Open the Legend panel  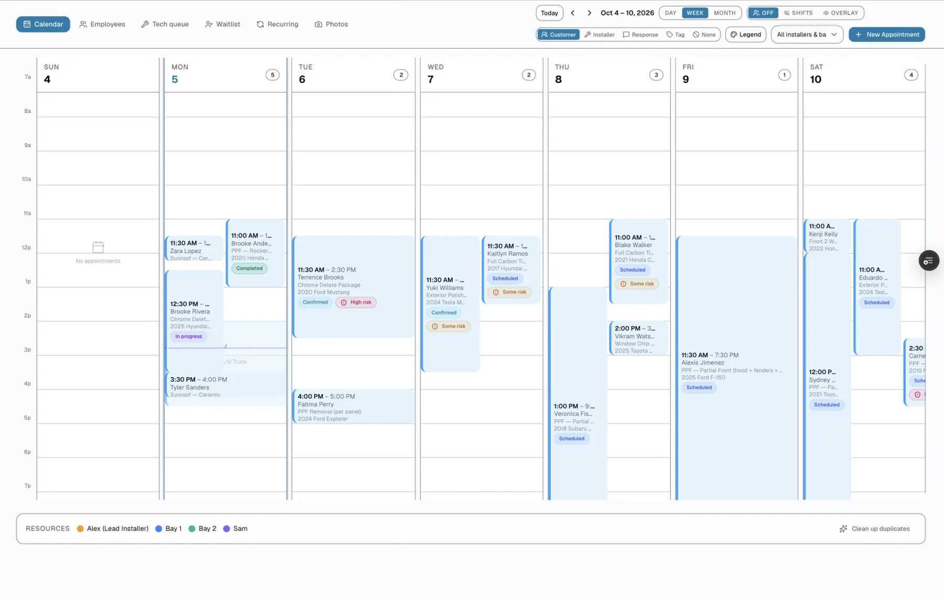746,35
